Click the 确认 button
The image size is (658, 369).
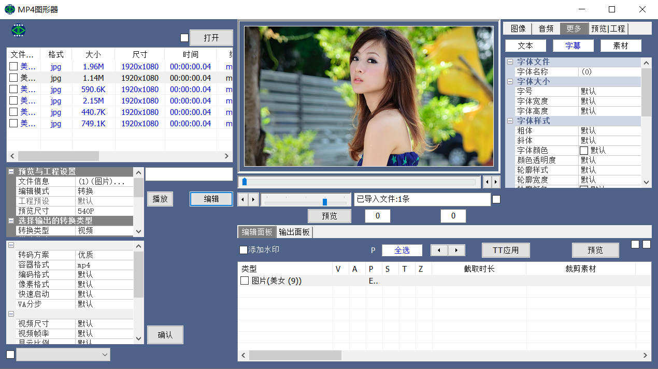(x=165, y=335)
